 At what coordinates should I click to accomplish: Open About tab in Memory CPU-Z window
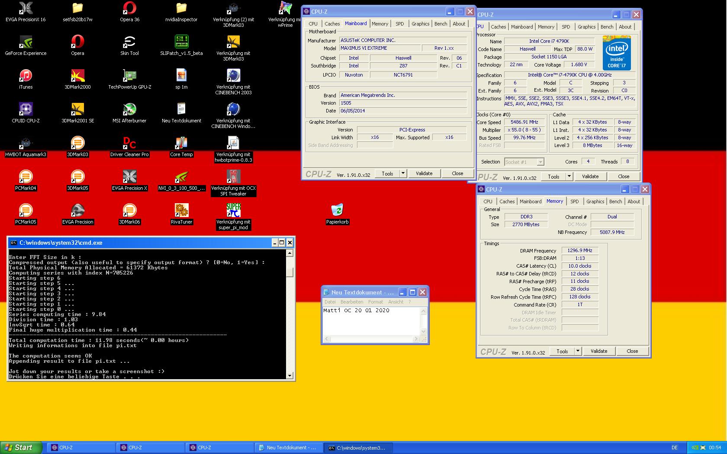[x=634, y=201]
